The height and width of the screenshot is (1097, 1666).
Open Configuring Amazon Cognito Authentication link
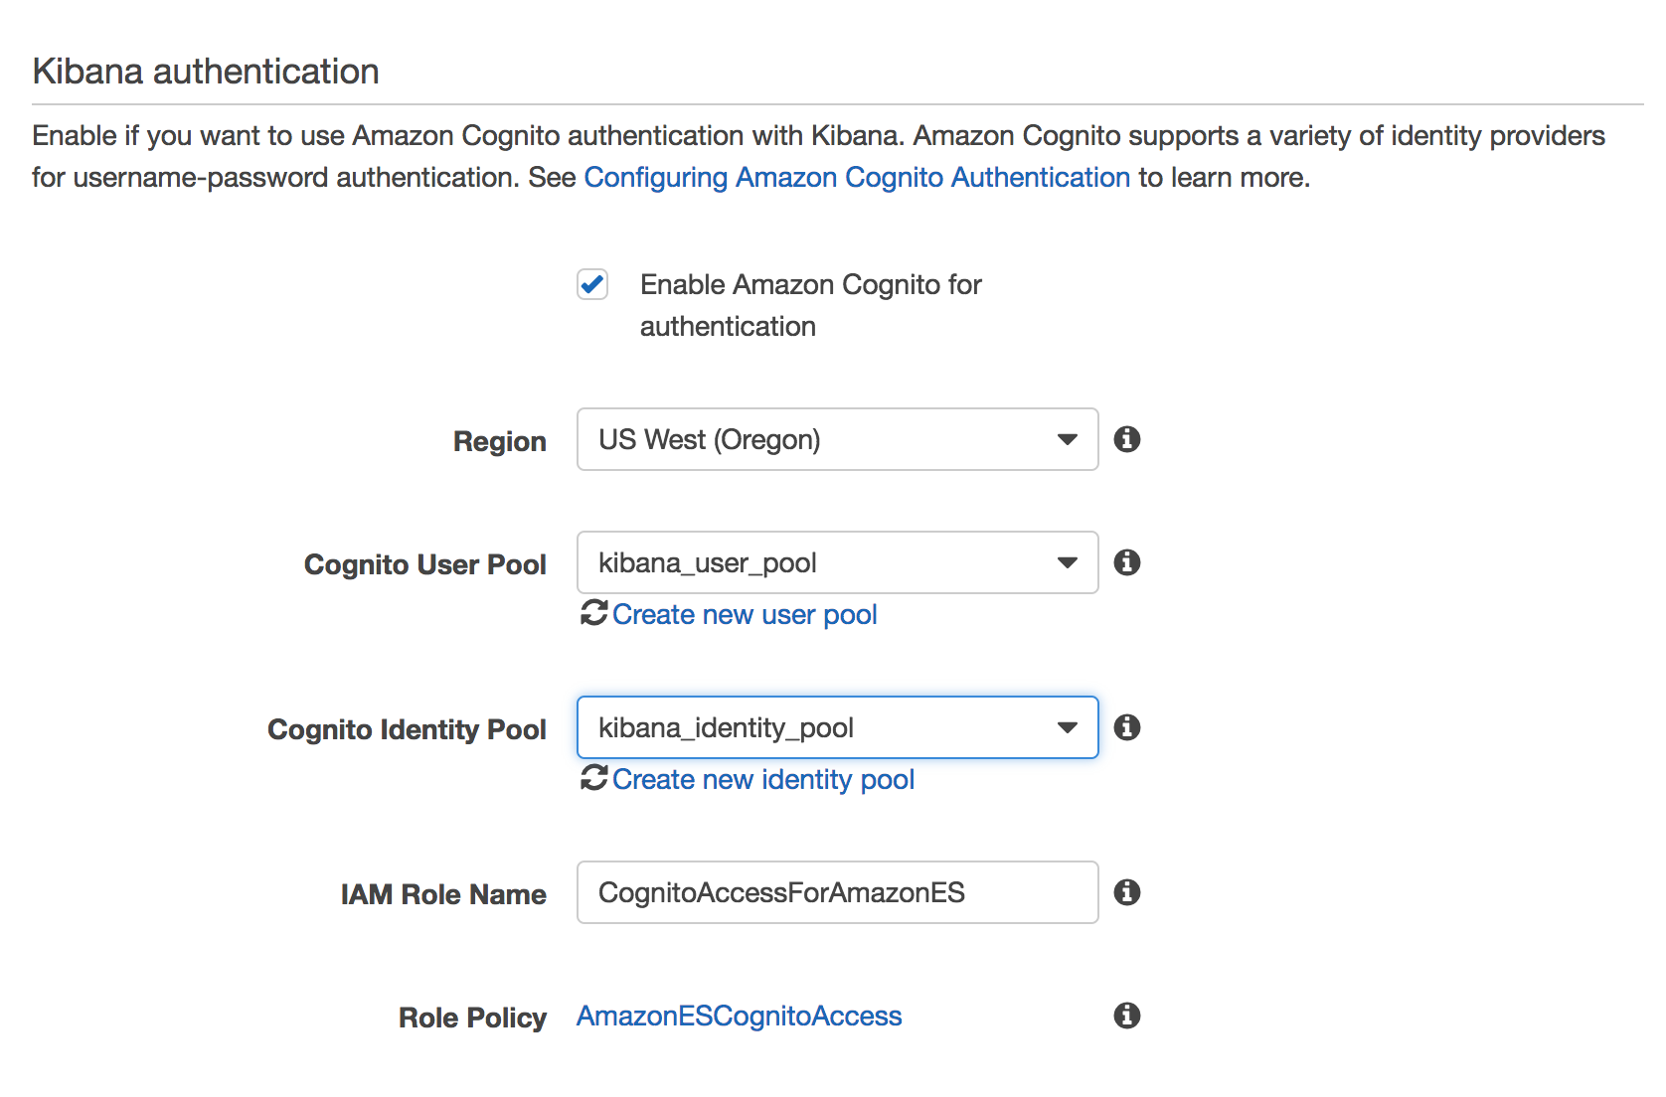tap(857, 177)
